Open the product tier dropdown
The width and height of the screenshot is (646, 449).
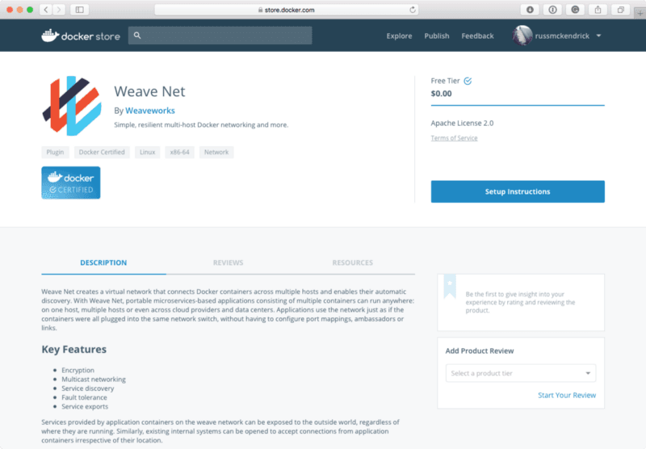pos(521,373)
